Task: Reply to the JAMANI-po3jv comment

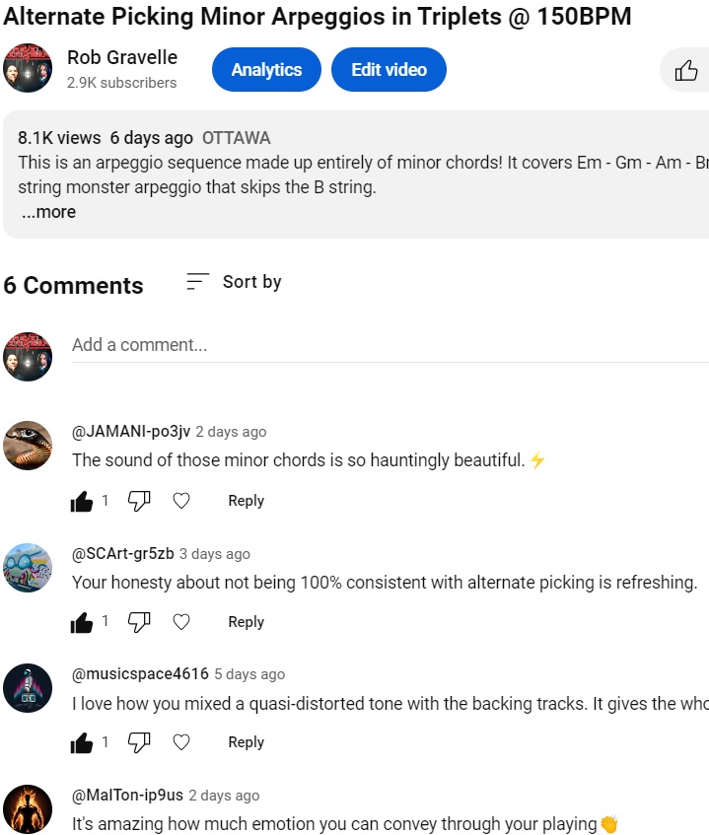Action: click(x=246, y=501)
